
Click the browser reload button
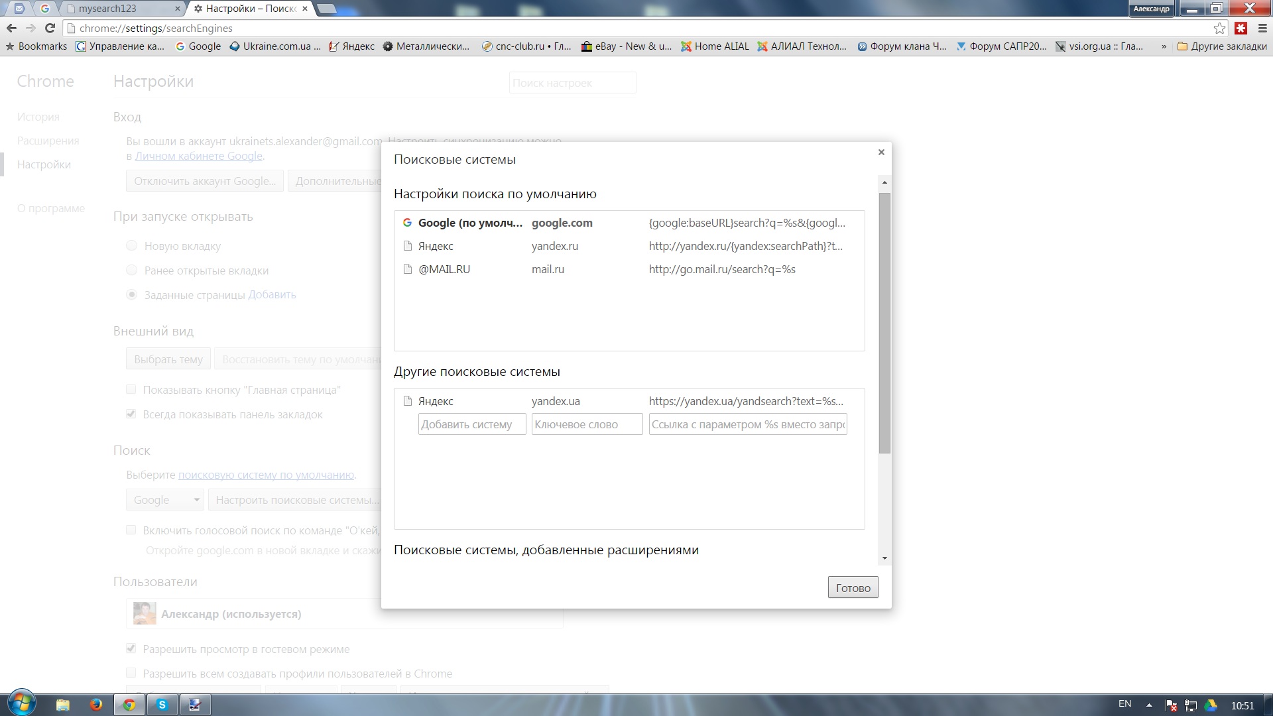pyautogui.click(x=50, y=28)
